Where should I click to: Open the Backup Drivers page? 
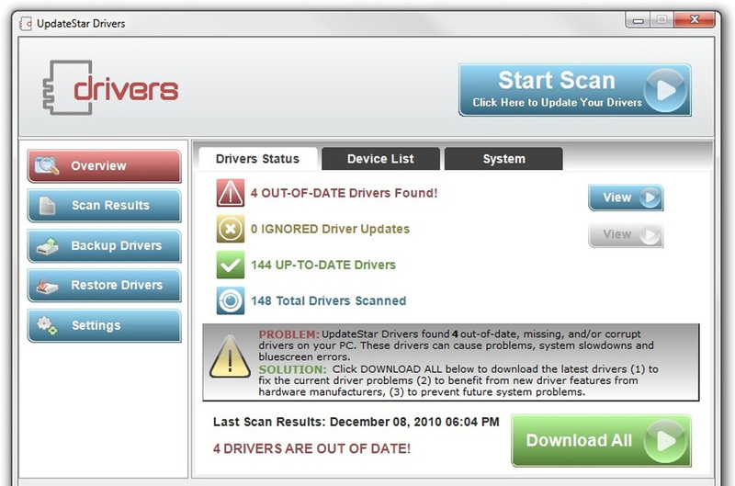point(104,246)
